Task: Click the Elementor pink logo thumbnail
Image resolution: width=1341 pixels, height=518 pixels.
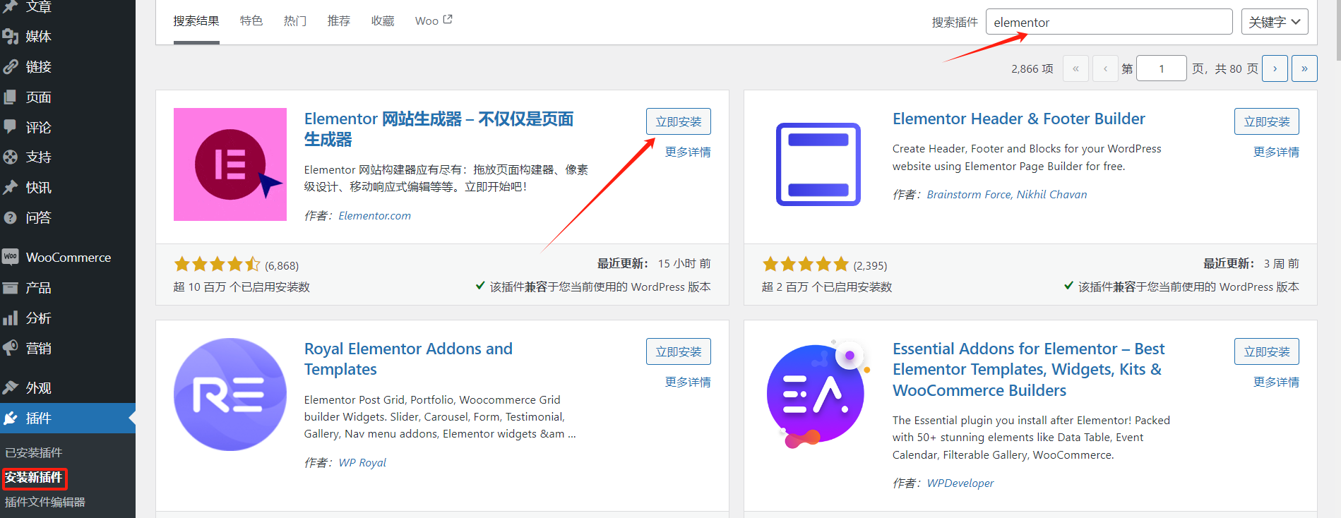Action: coord(230,164)
